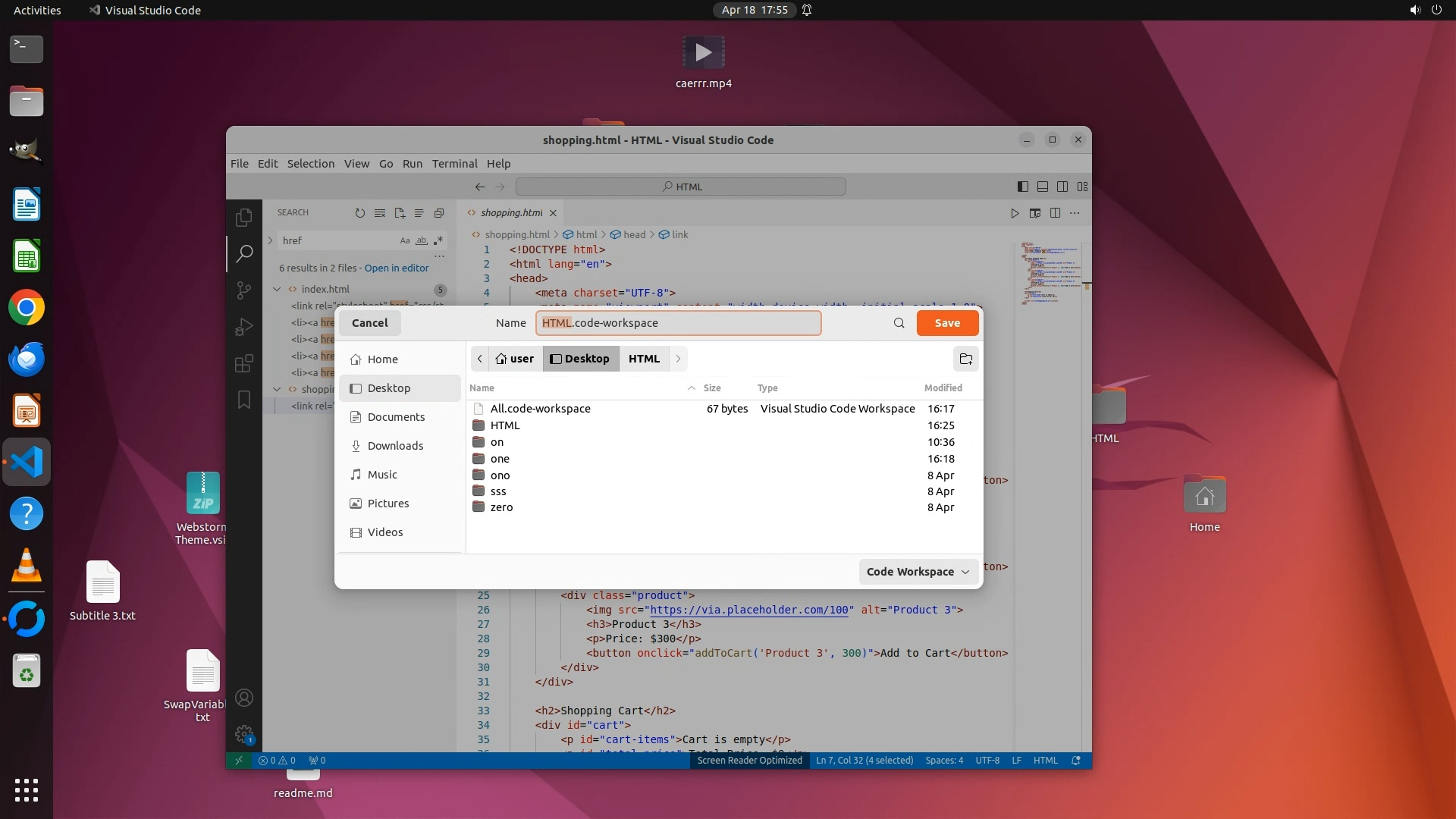Image resolution: width=1456 pixels, height=819 pixels.
Task: Expand the replace field chevron beside href
Action: (x=271, y=240)
